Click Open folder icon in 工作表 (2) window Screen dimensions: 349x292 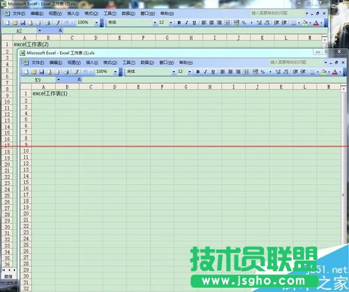[x=15, y=23]
